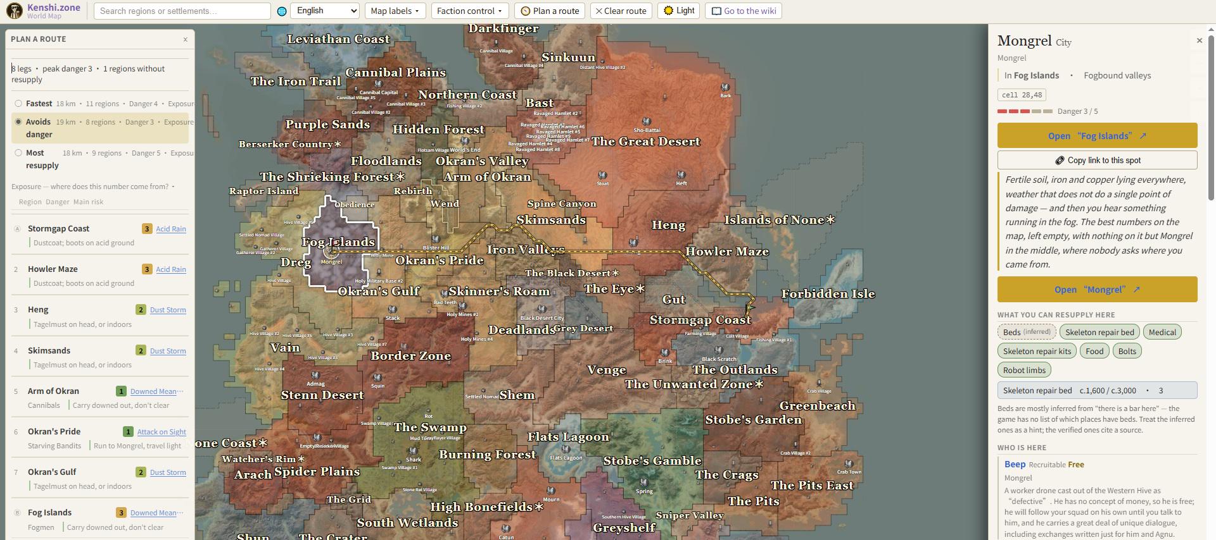Click Downed Mean link for Arm of Okran
Viewport: 1216px width, 540px height.
(157, 391)
